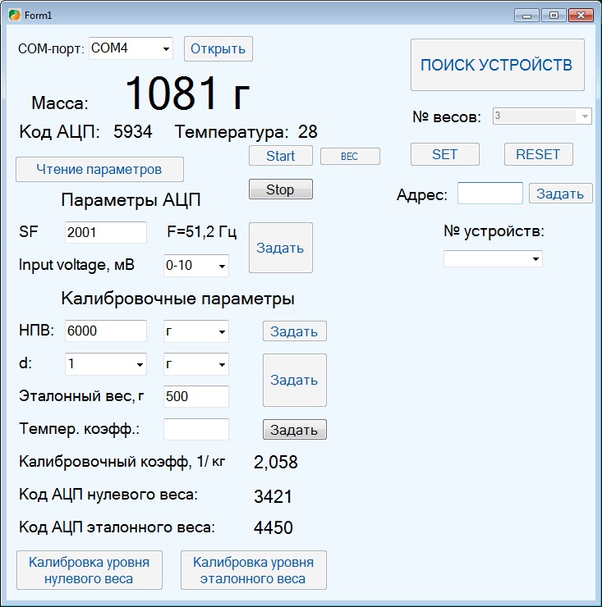The height and width of the screenshot is (607, 602).
Task: Click large Задать button beside d and Эталонный вес
Action: click(x=295, y=380)
